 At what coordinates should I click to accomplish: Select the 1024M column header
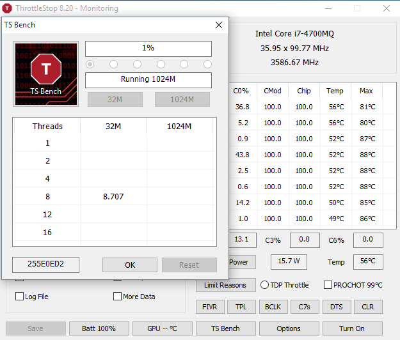pyautogui.click(x=179, y=126)
